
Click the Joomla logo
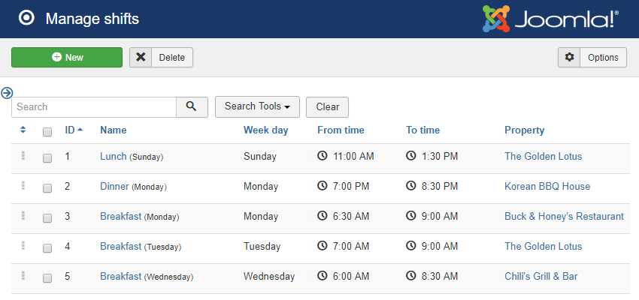click(550, 19)
